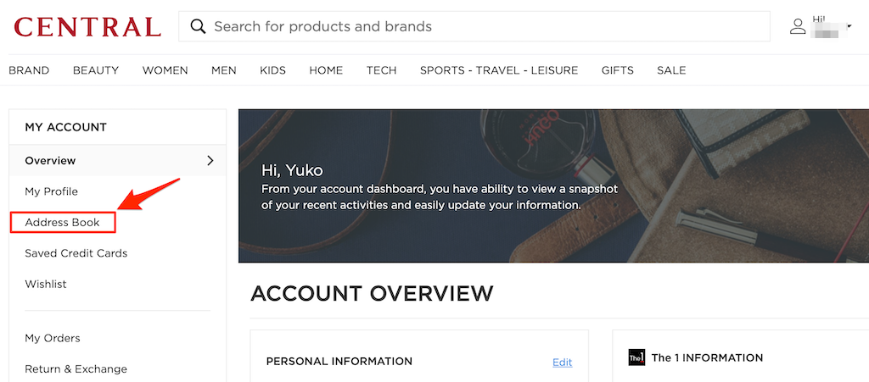
Task: Open the BEAUTY menu
Action: tap(96, 70)
